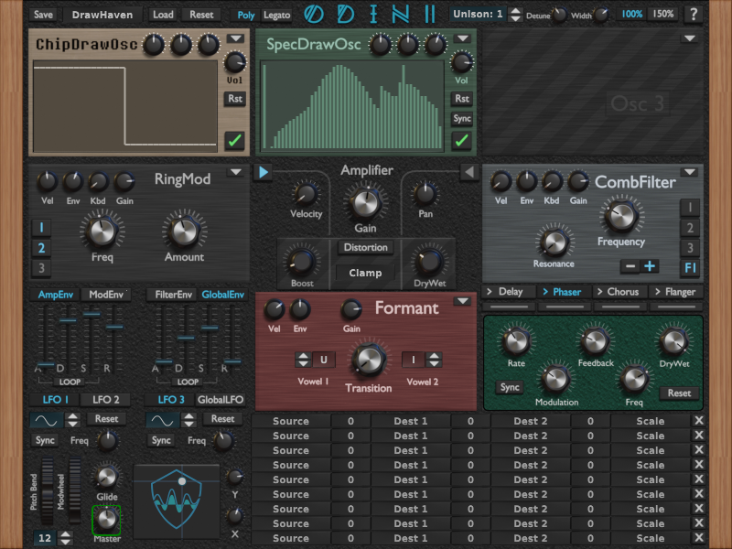The width and height of the screenshot is (732, 549).
Task: Click the ChipDrawOsc Rst button
Action: (235, 99)
